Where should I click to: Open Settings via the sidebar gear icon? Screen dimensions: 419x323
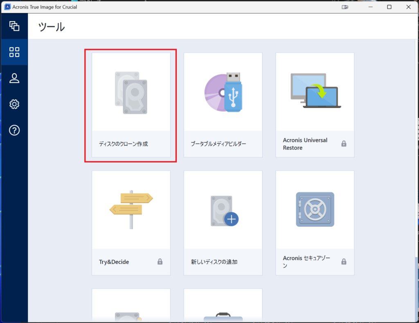pos(14,104)
